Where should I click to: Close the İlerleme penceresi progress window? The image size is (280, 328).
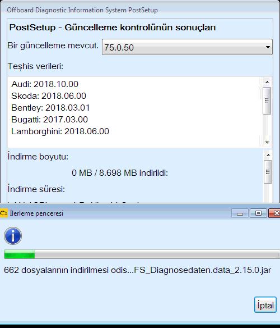274,213
